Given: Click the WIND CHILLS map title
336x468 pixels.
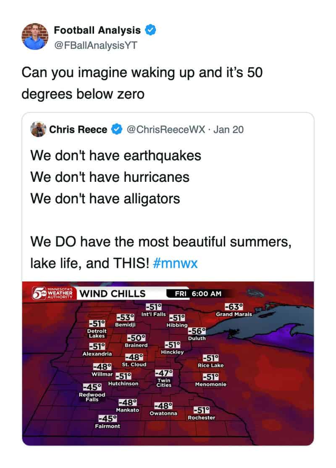Looking at the screenshot, I should (112, 294).
